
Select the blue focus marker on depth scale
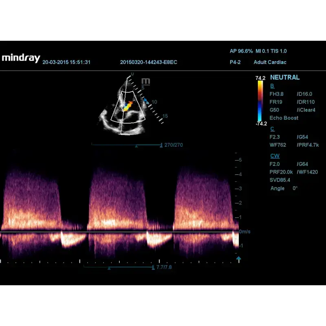[146, 101]
